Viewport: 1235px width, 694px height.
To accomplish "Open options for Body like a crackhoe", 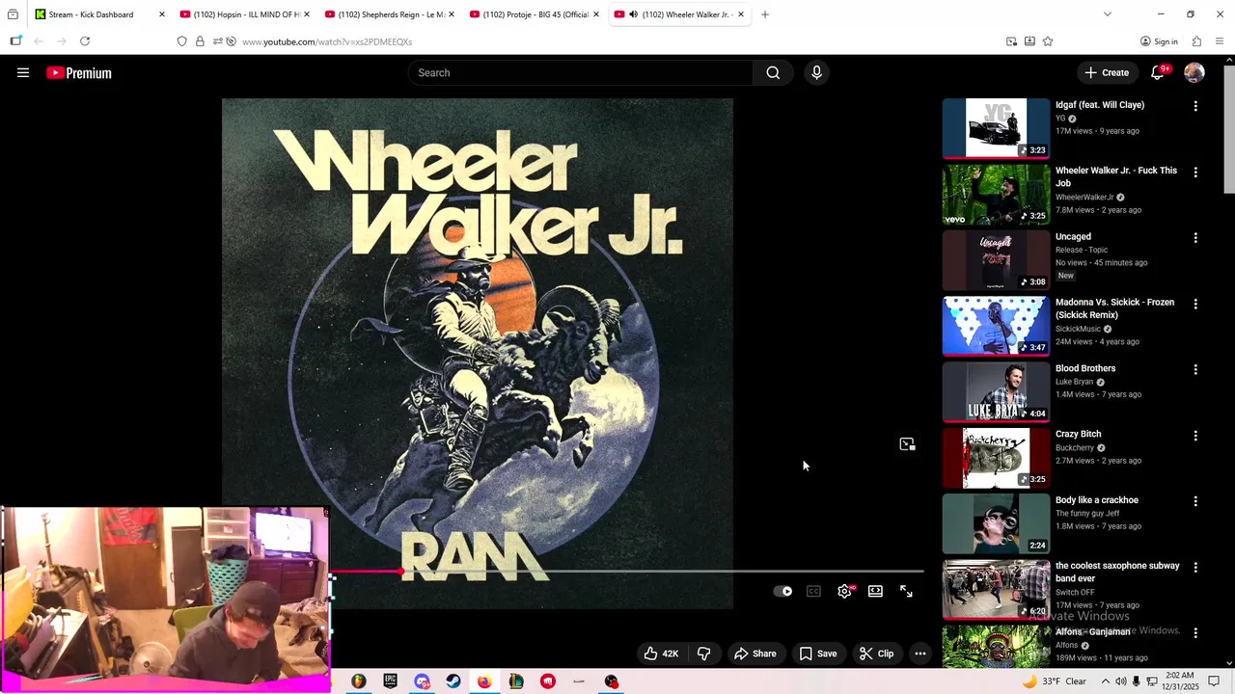I will pos(1195,501).
